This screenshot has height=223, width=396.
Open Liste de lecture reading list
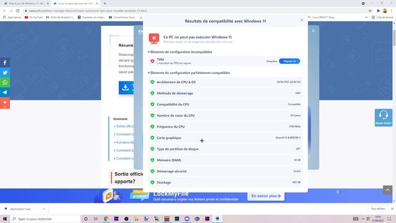tap(382, 17)
